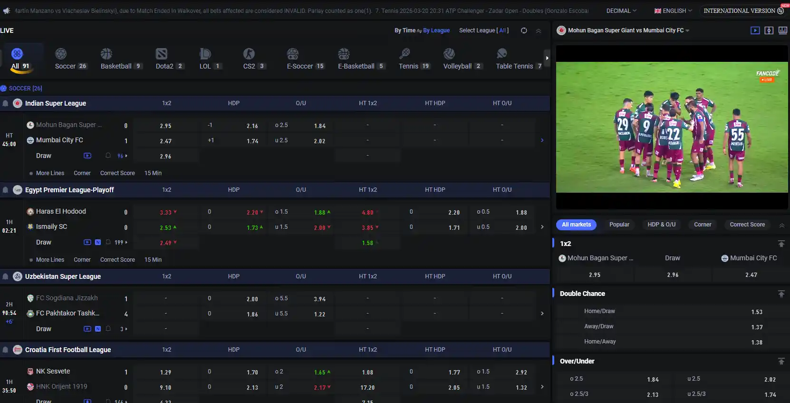Click the live match video player
This screenshot has width=790, height=403.
(x=672, y=127)
